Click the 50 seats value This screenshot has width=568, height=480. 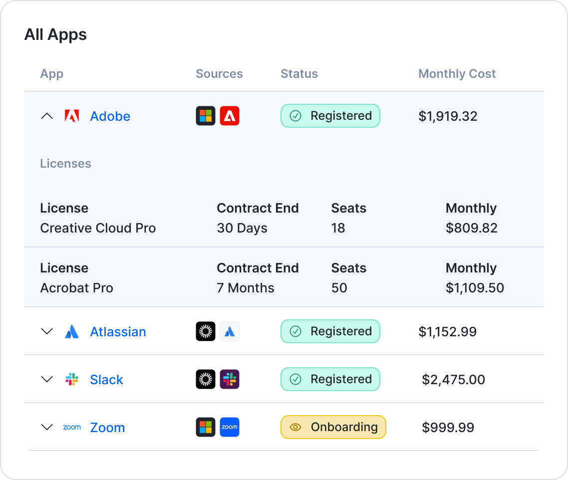339,287
